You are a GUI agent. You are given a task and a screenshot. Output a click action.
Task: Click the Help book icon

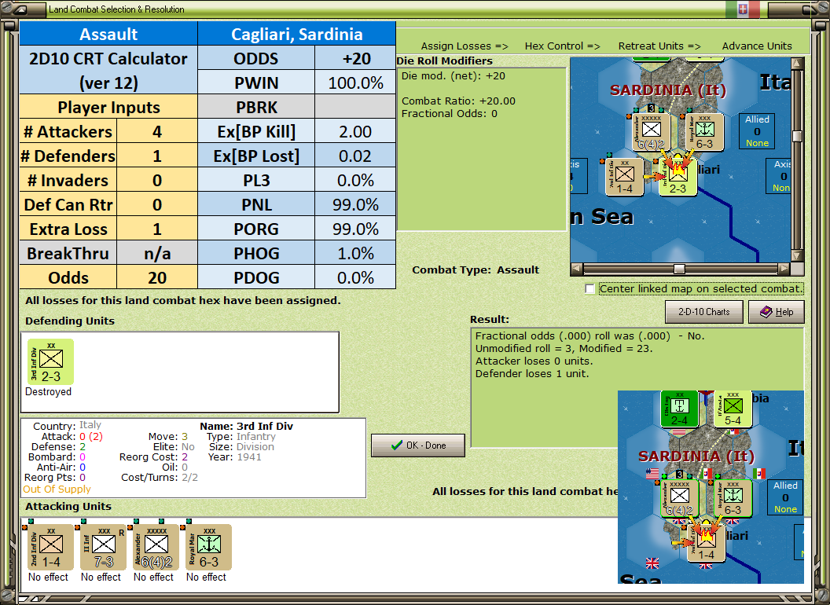(x=766, y=312)
